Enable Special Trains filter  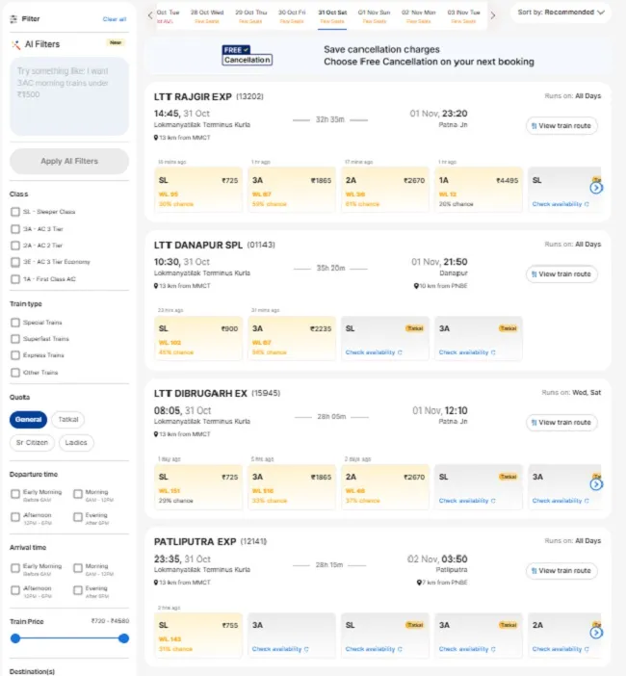coord(15,323)
